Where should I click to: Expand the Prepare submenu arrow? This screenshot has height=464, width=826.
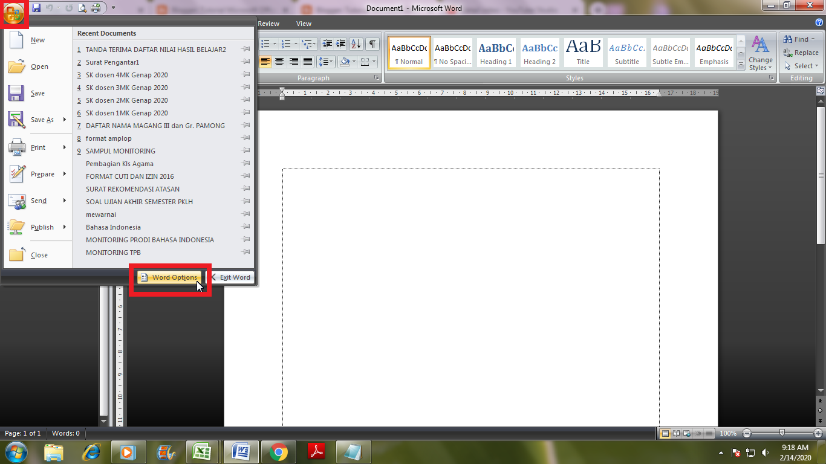[65, 174]
